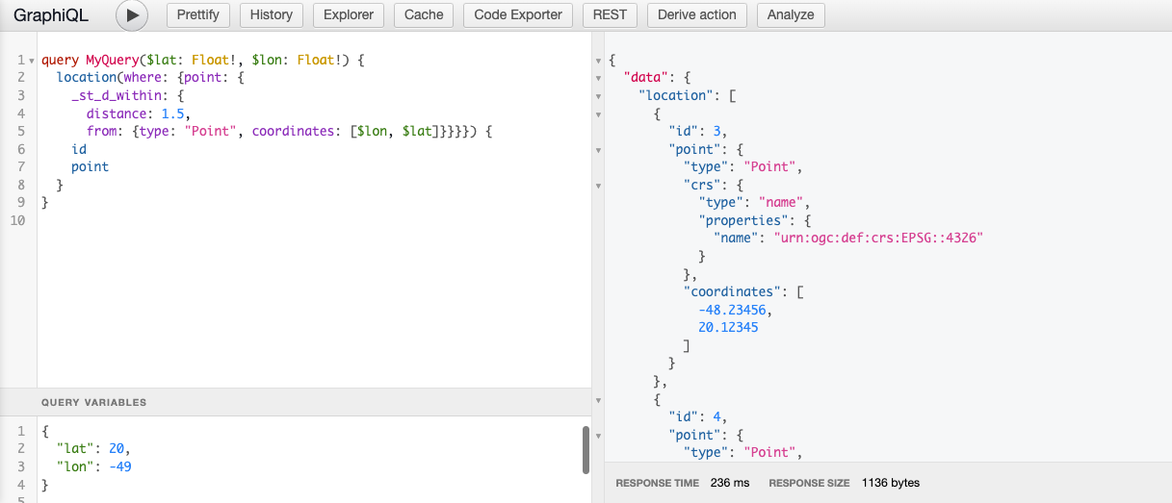
Task: Click the Analyze button
Action: 791,15
